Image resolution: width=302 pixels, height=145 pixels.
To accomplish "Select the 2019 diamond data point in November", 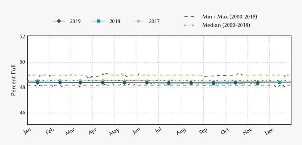I will (x=258, y=83).
